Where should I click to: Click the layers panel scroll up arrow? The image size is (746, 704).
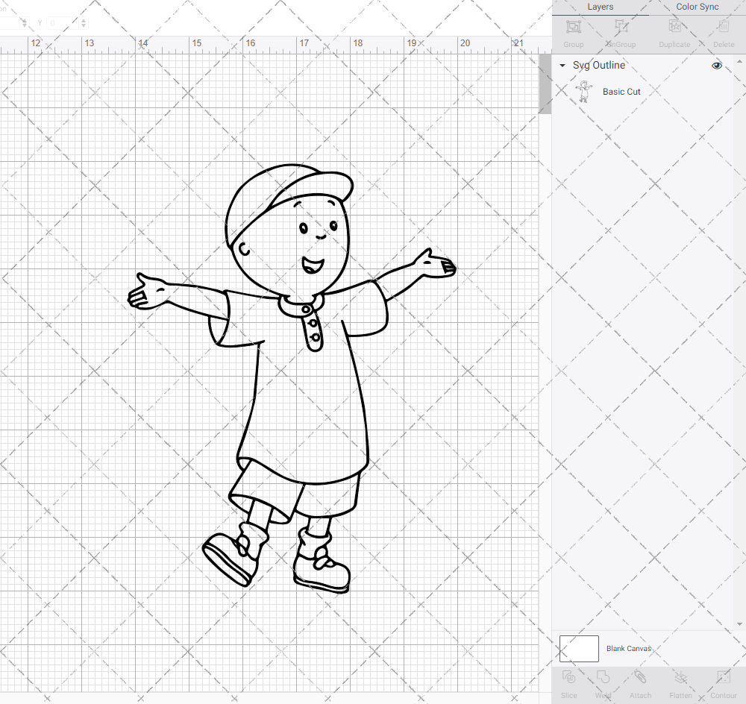739,62
